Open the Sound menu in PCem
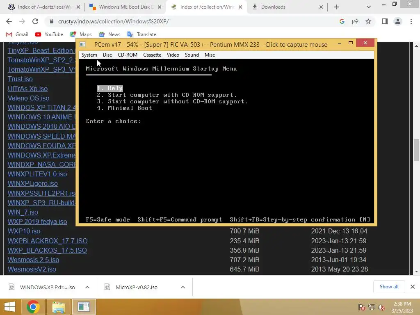 tap(192, 55)
